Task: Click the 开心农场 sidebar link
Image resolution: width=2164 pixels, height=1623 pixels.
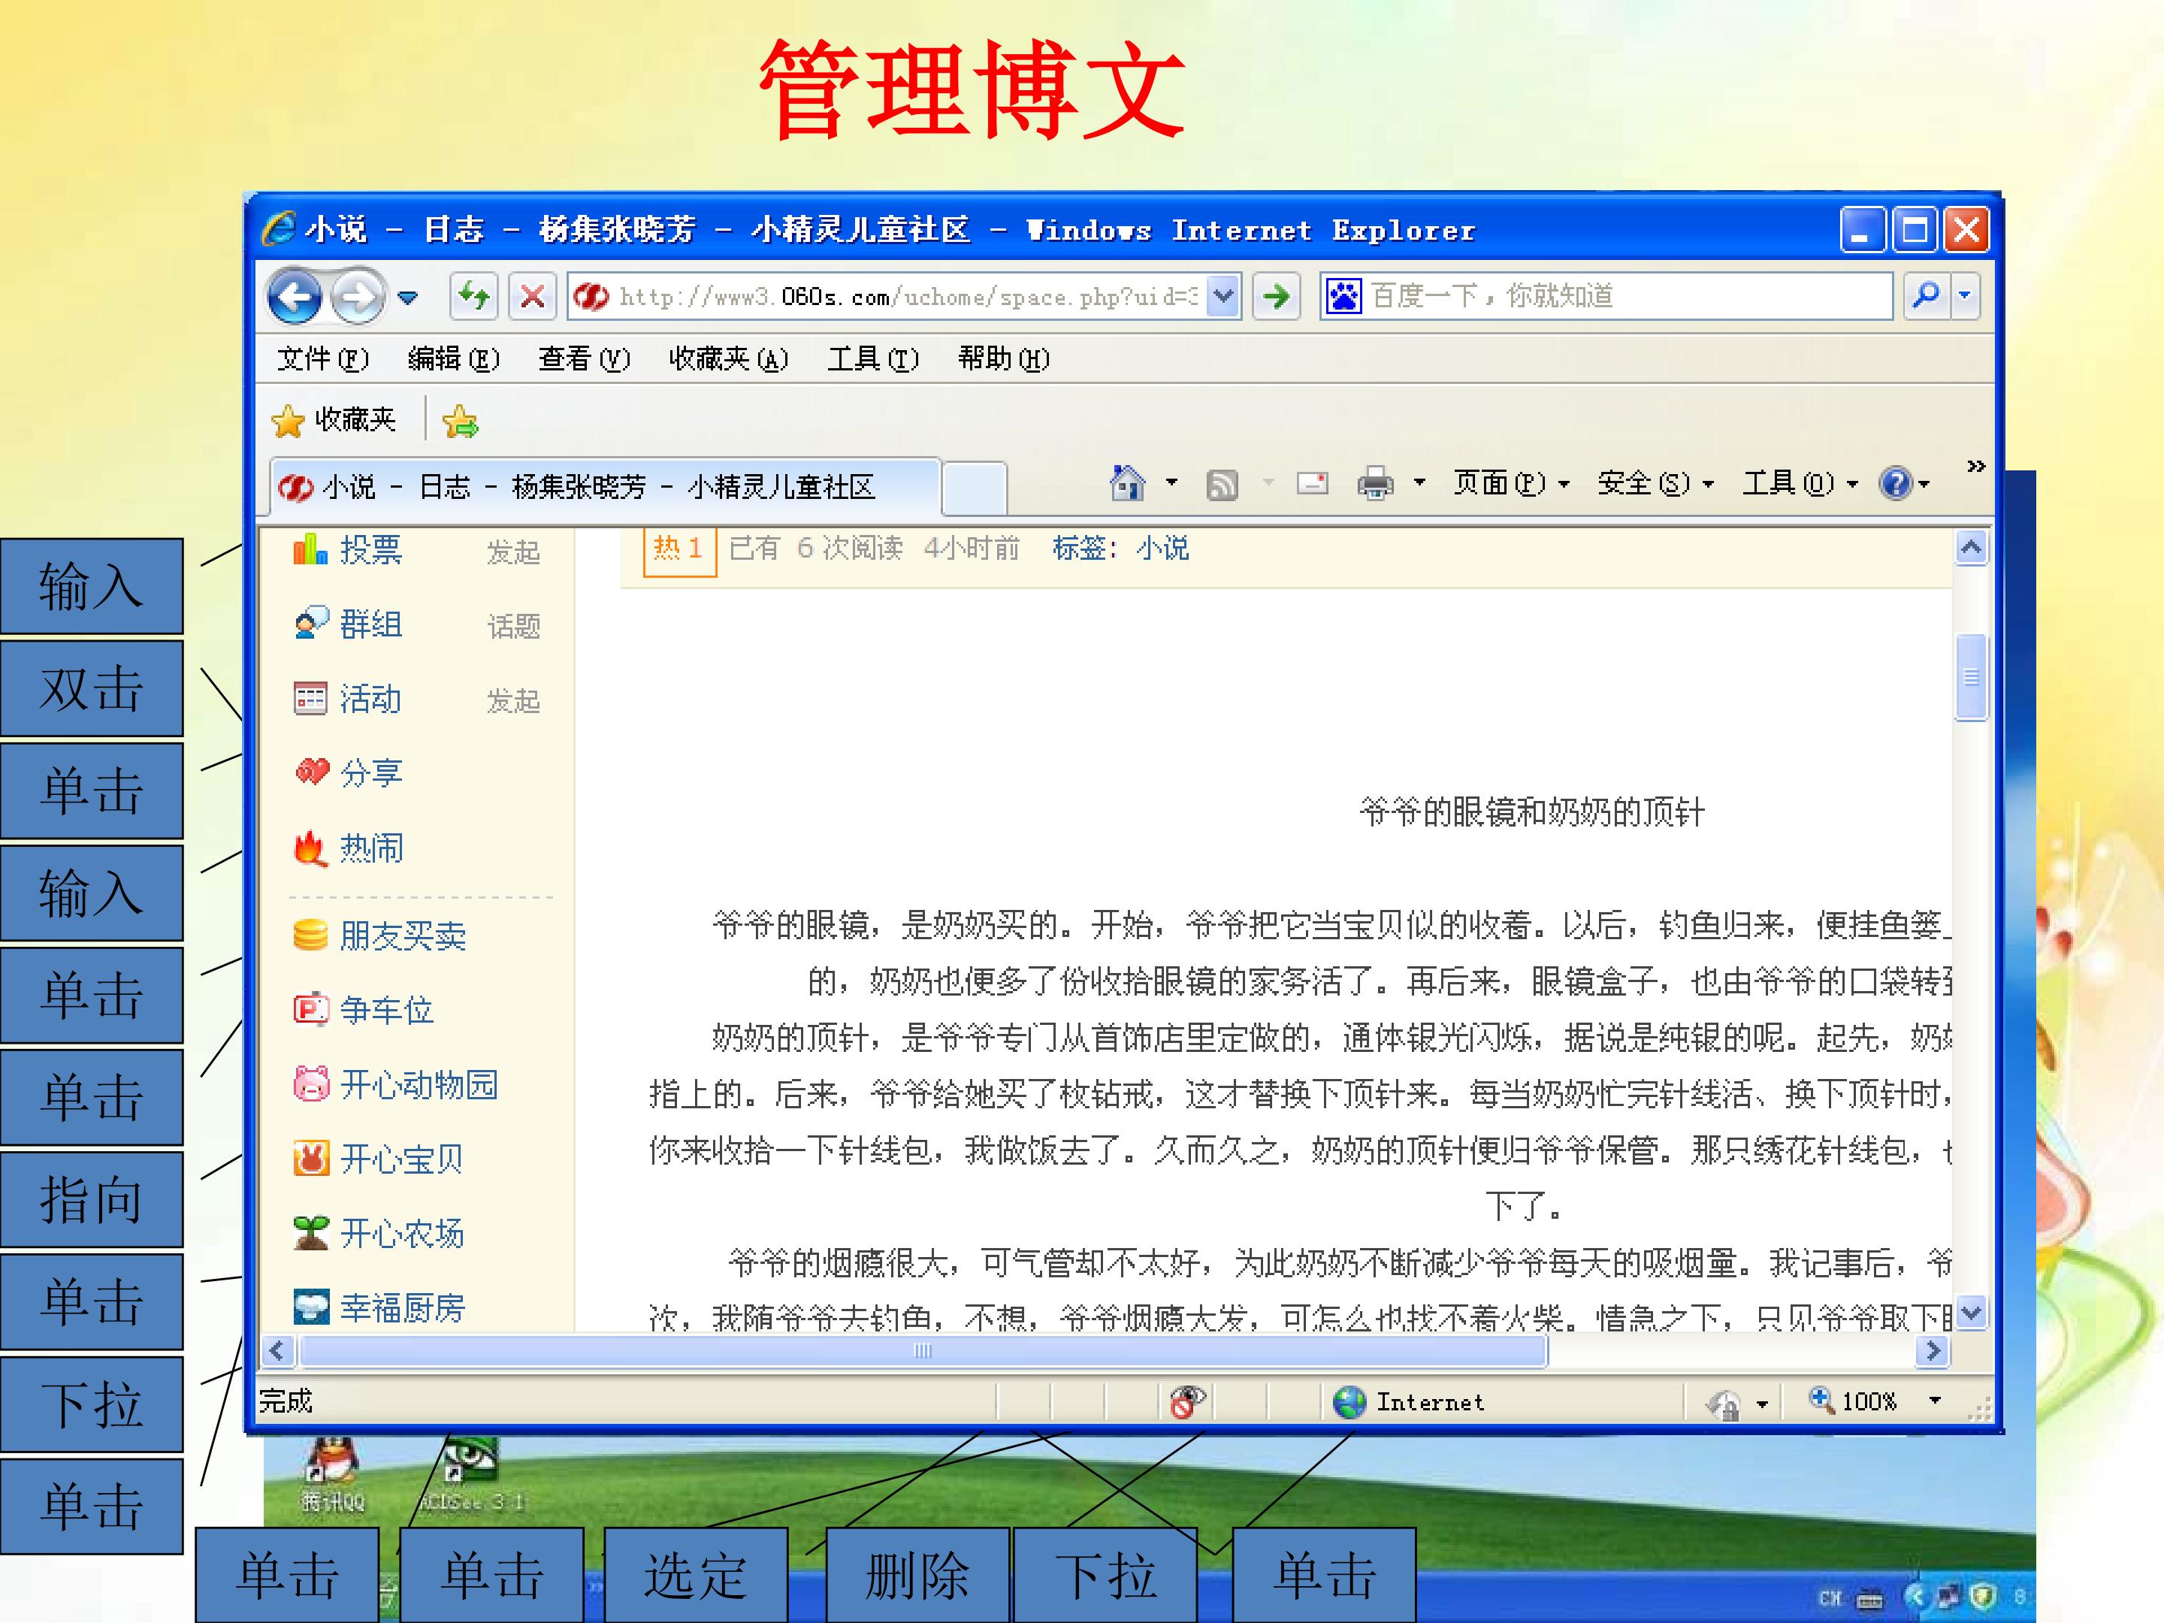Action: pyautogui.click(x=401, y=1234)
